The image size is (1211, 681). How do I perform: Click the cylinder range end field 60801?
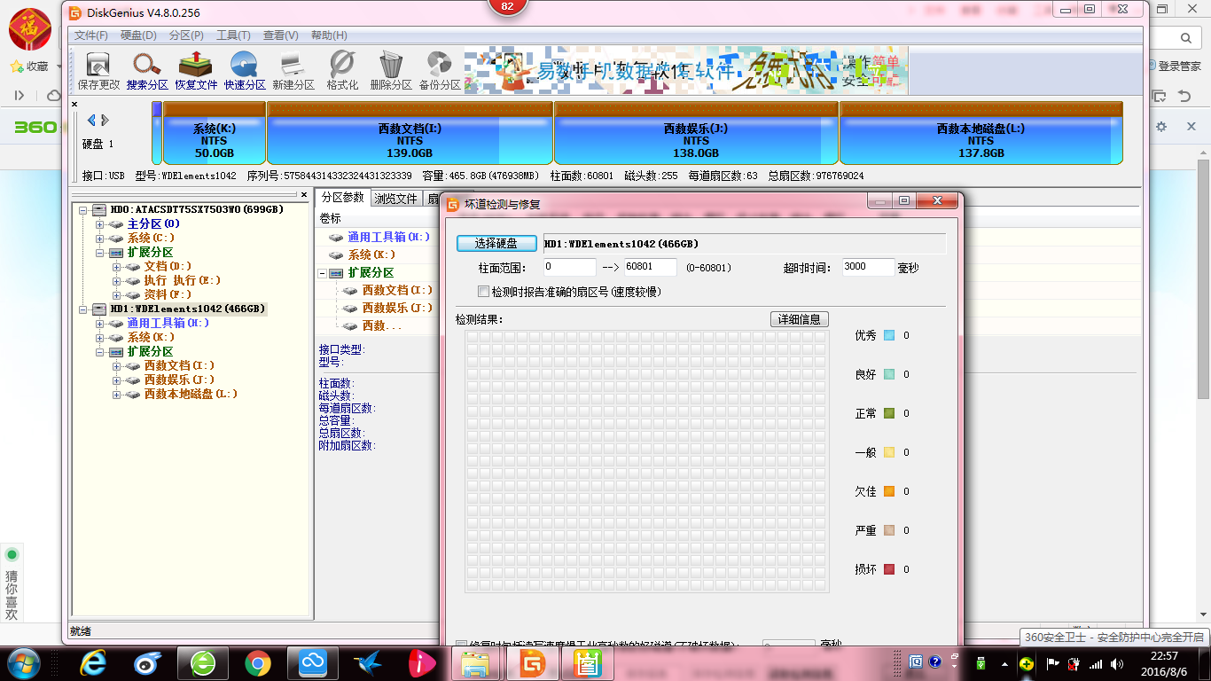(x=650, y=267)
